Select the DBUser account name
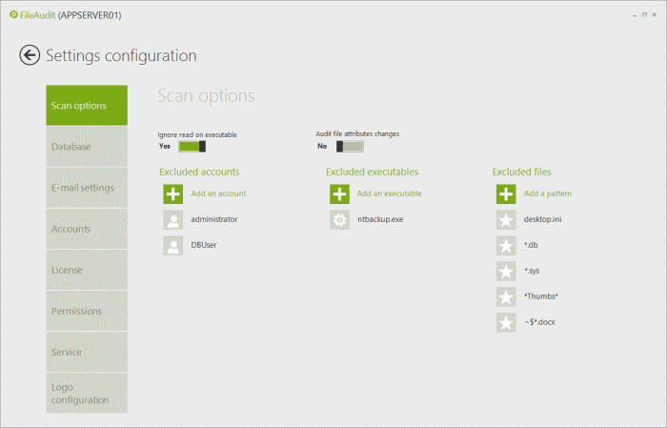Screen dimensions: 667x428 pyautogui.click(x=203, y=245)
